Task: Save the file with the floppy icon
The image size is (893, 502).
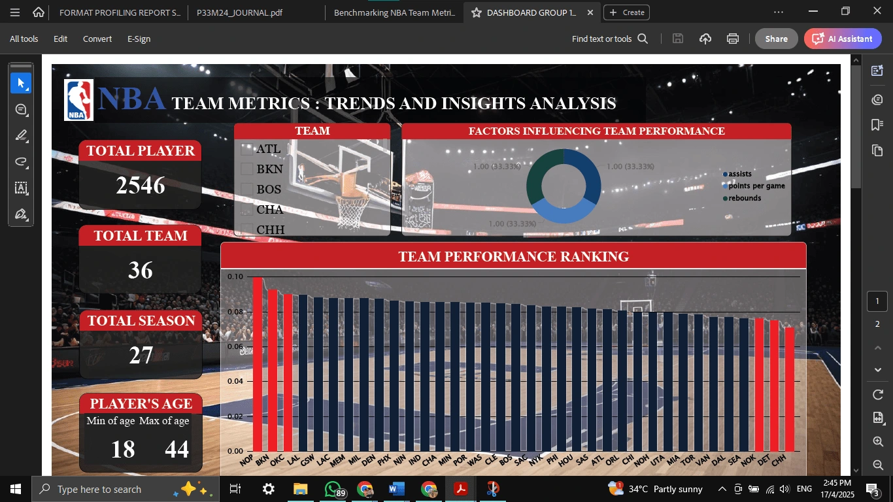Action: click(678, 39)
